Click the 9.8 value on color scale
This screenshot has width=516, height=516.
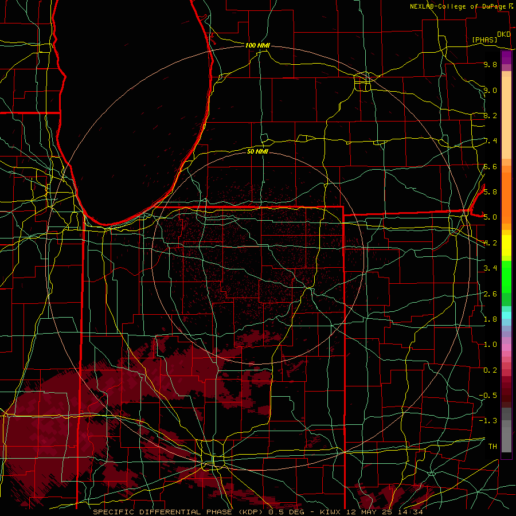490,64
